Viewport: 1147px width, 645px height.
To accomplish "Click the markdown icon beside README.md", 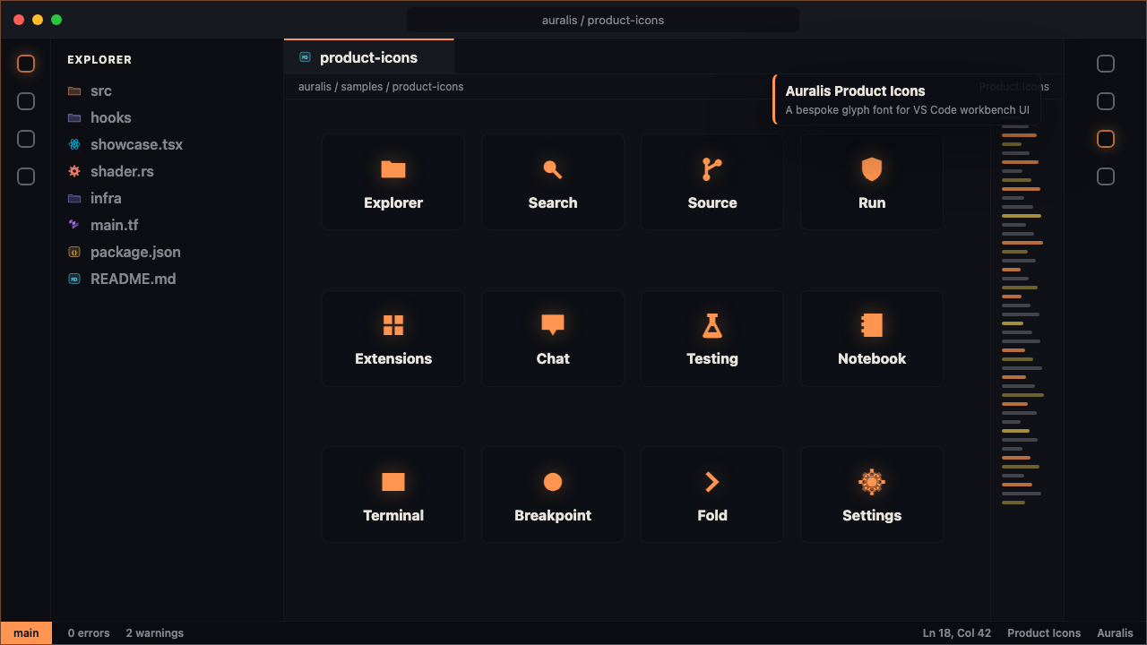I will click(74, 279).
